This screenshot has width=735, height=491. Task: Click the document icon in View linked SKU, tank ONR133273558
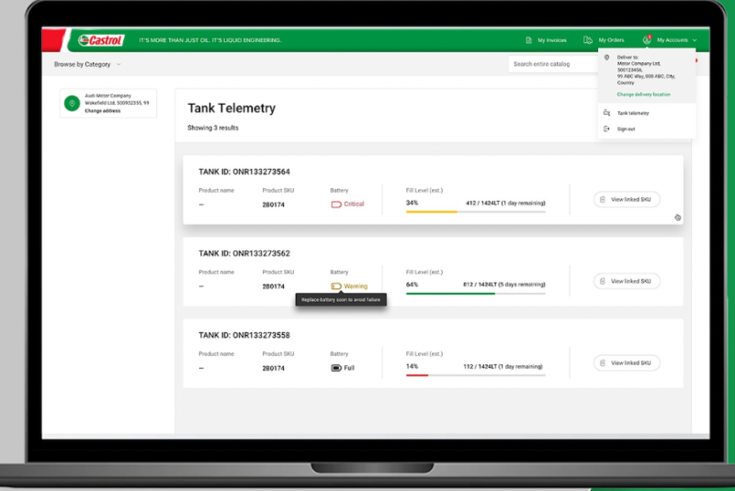(x=603, y=363)
